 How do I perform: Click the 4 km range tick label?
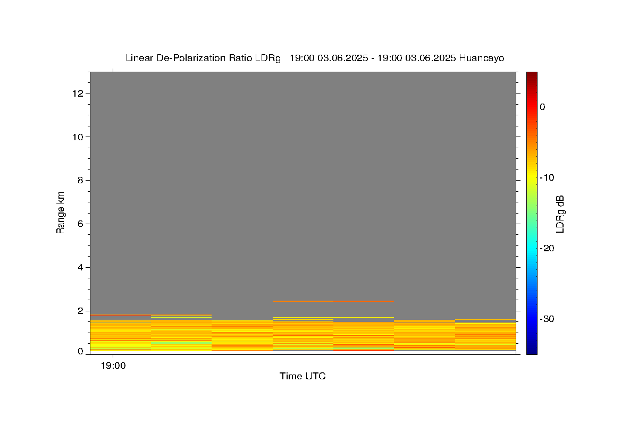pos(81,267)
